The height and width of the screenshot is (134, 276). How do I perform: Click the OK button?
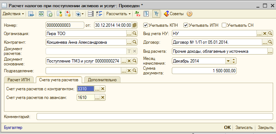tap(227, 127)
